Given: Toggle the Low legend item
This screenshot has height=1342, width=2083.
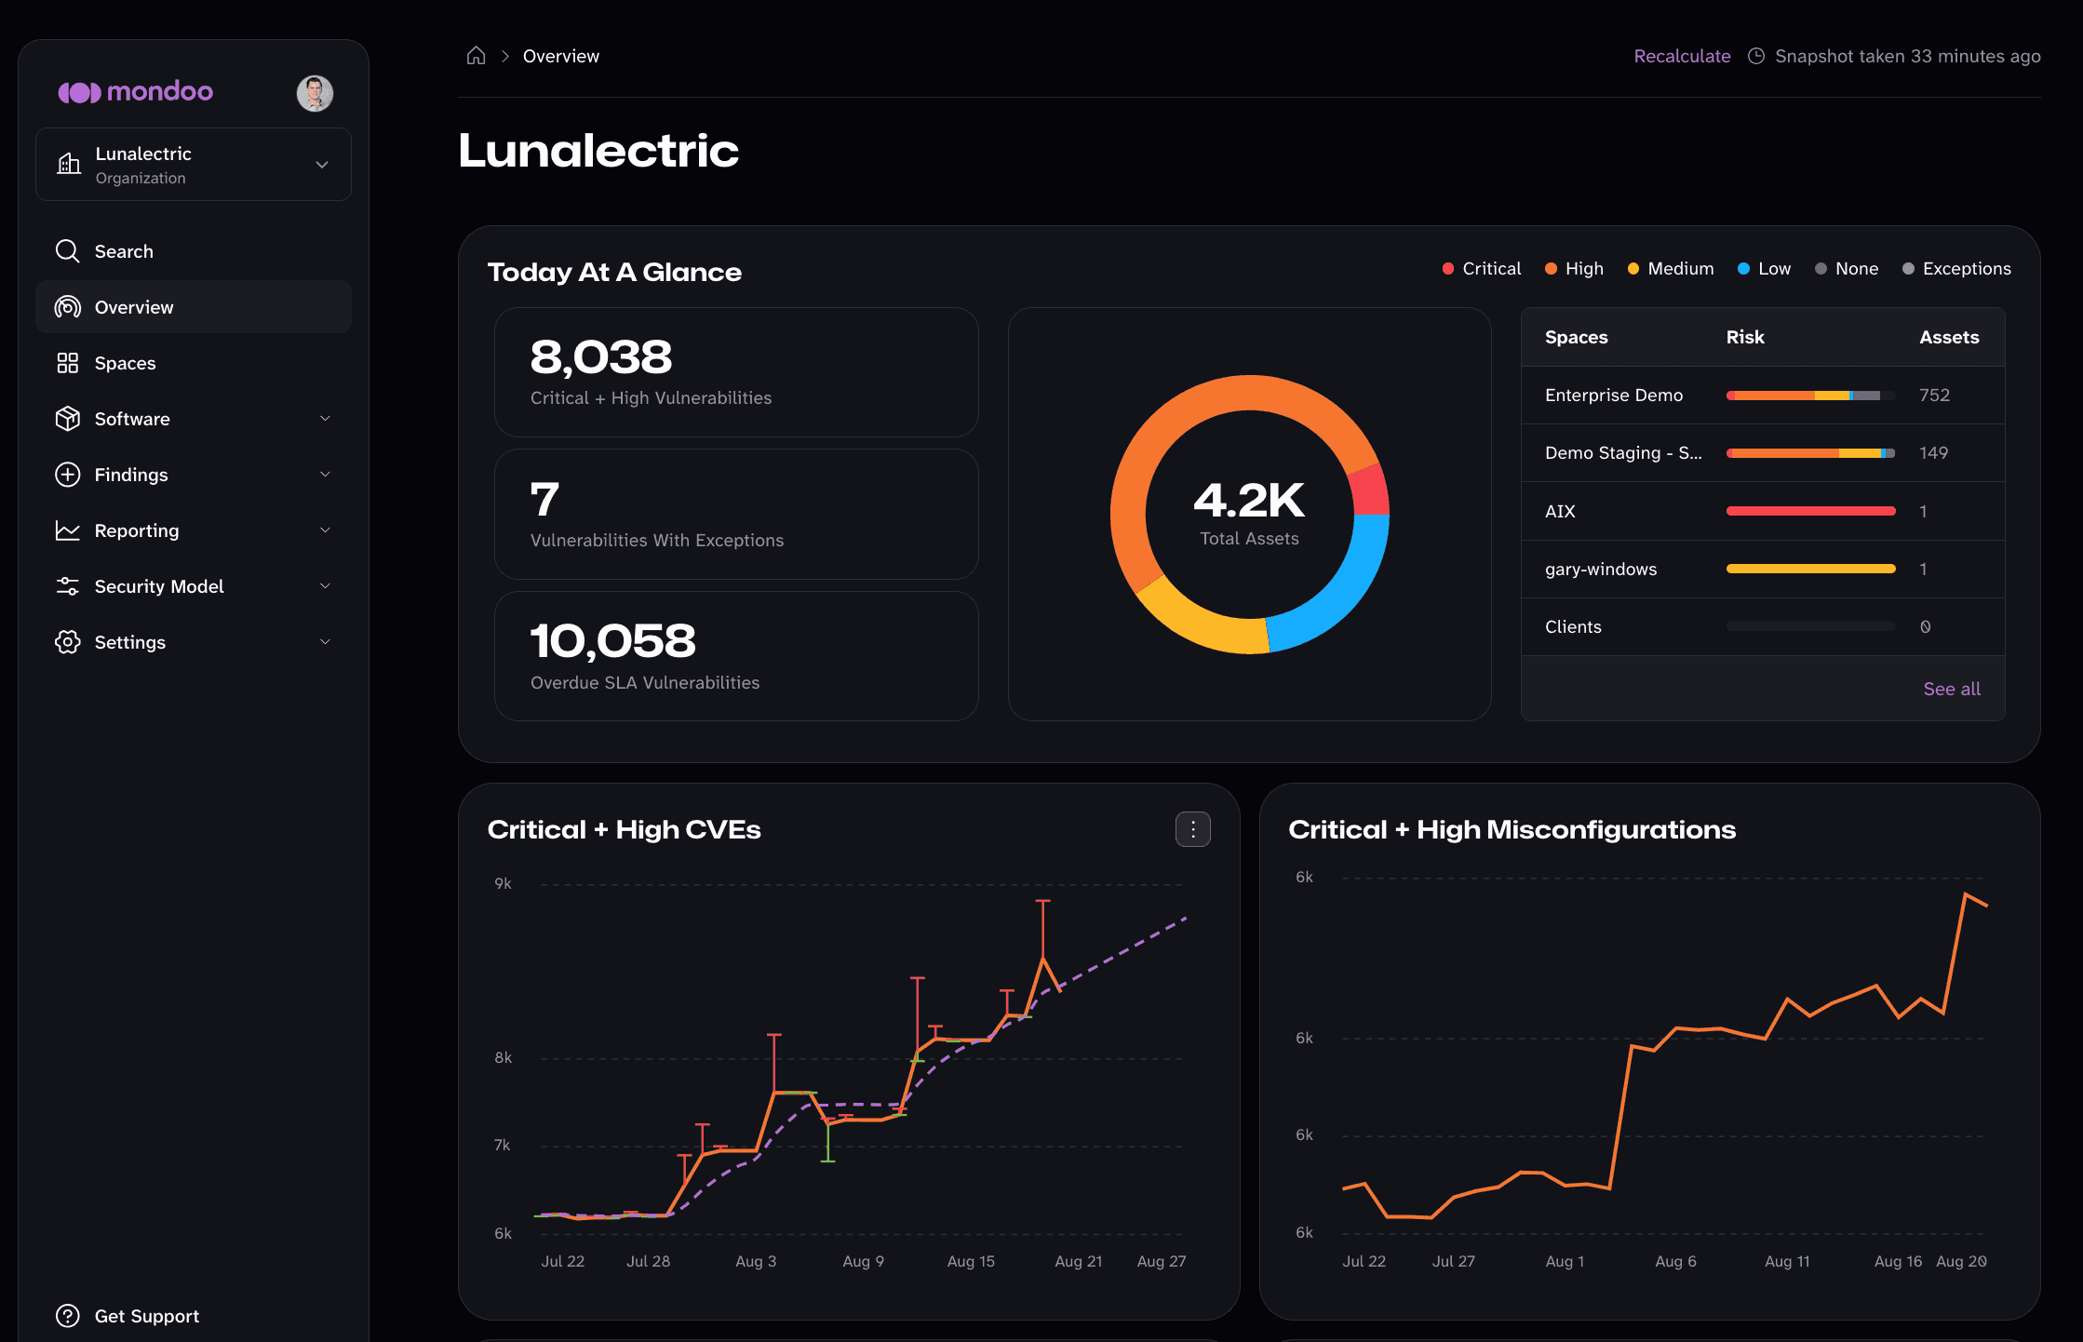Looking at the screenshot, I should pos(1764,268).
